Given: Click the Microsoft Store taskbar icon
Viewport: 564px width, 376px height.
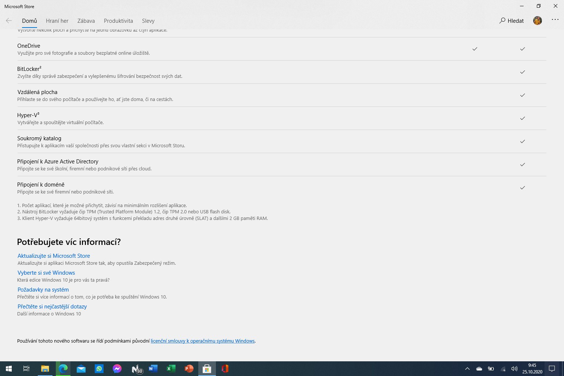Looking at the screenshot, I should coord(207,369).
